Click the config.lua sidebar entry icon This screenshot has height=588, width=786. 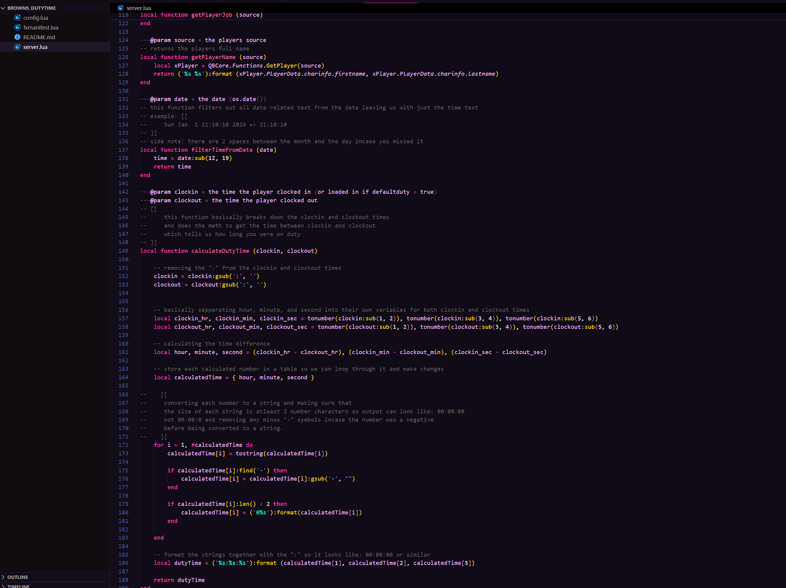coord(16,18)
